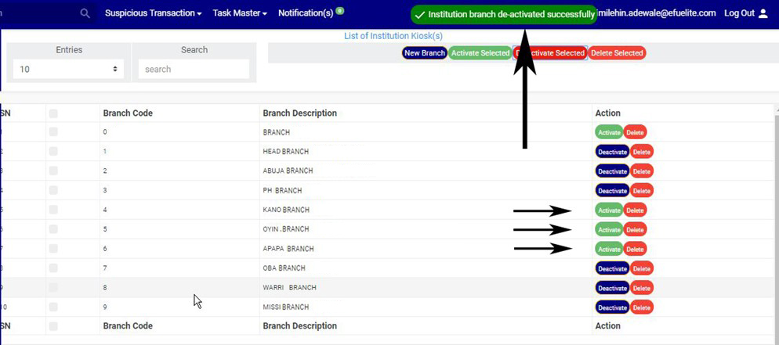Select the checkbox for KANO BRANCH row

point(53,210)
